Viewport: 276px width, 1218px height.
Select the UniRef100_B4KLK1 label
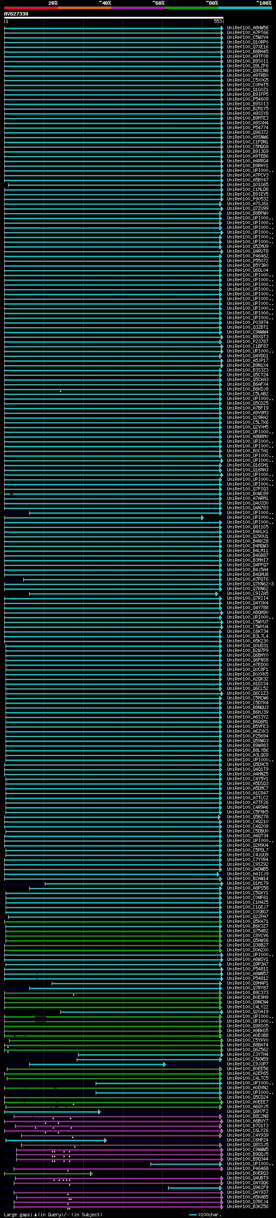click(248, 531)
